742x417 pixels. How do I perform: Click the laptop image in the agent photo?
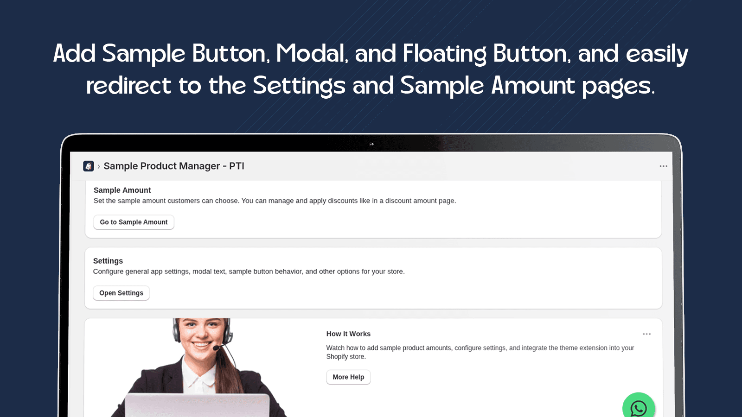click(197, 405)
